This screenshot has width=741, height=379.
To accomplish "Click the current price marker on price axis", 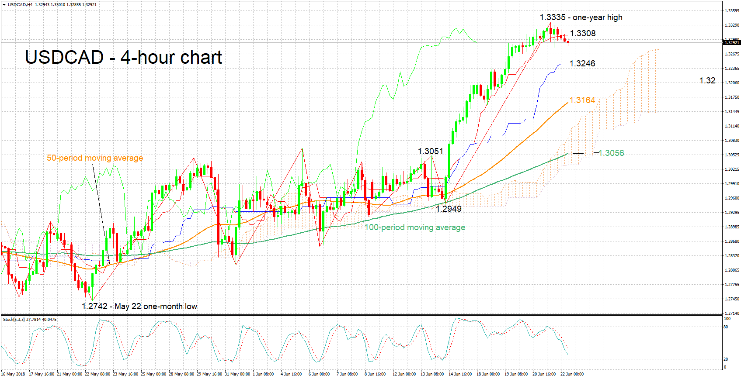I will pyautogui.click(x=731, y=43).
